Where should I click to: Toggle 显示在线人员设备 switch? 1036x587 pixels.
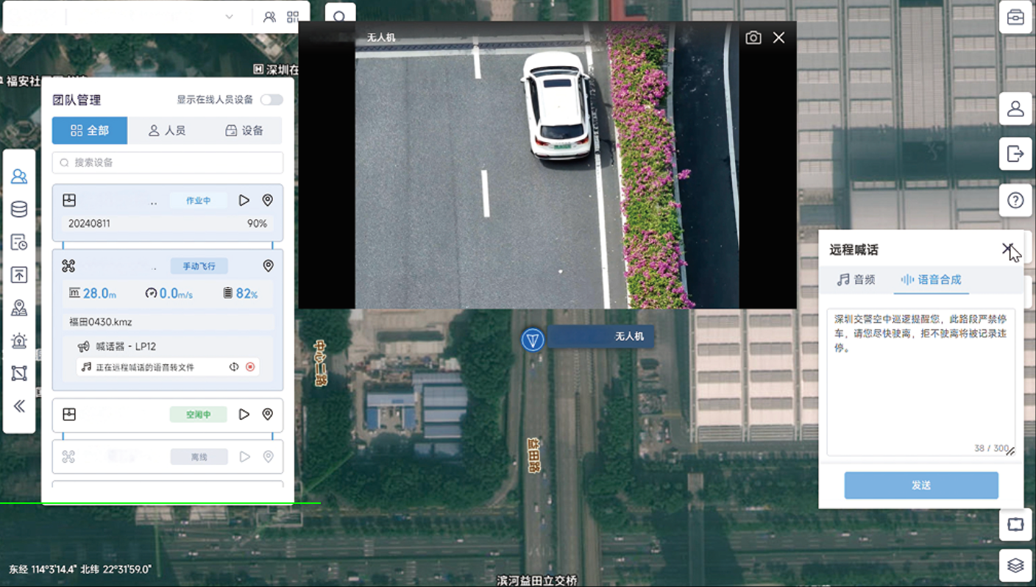(x=271, y=100)
